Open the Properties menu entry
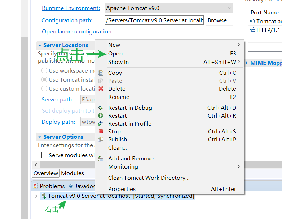 (122, 189)
